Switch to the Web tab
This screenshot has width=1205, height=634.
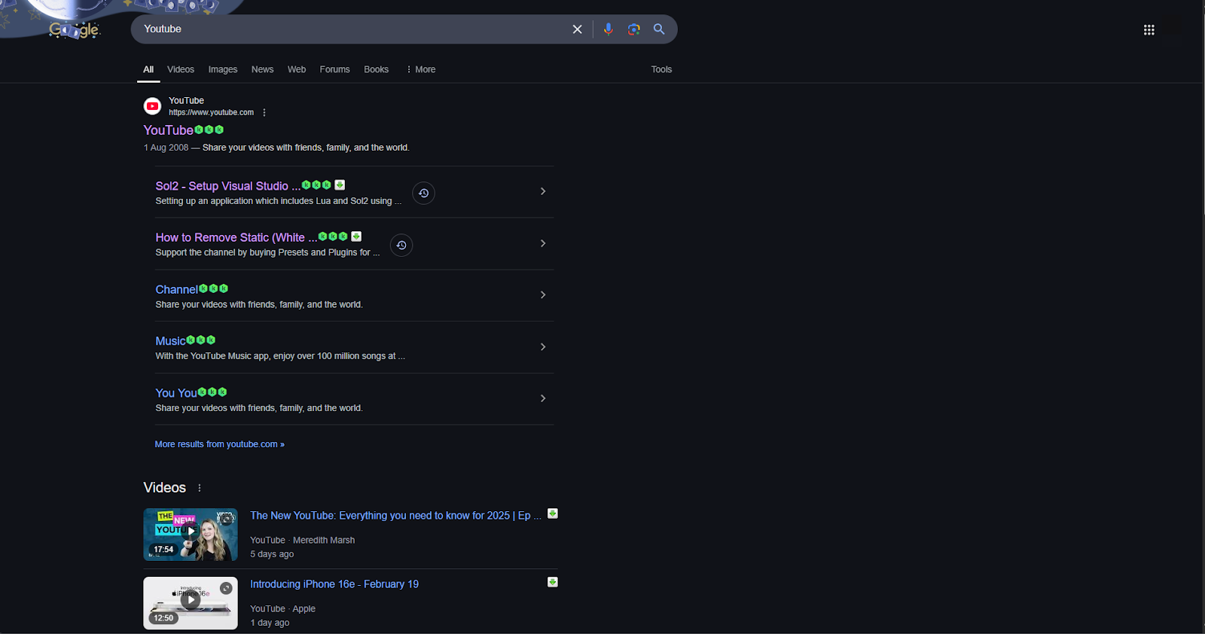click(297, 69)
